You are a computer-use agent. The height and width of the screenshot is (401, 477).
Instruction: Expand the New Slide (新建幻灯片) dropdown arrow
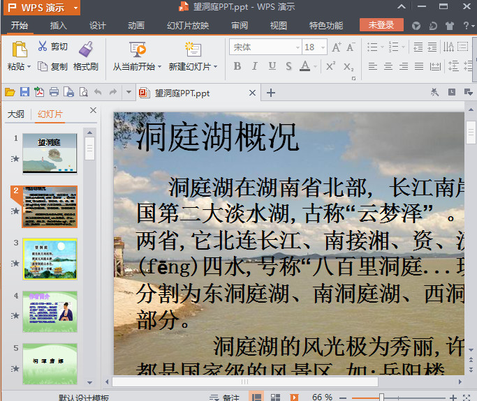pos(216,68)
